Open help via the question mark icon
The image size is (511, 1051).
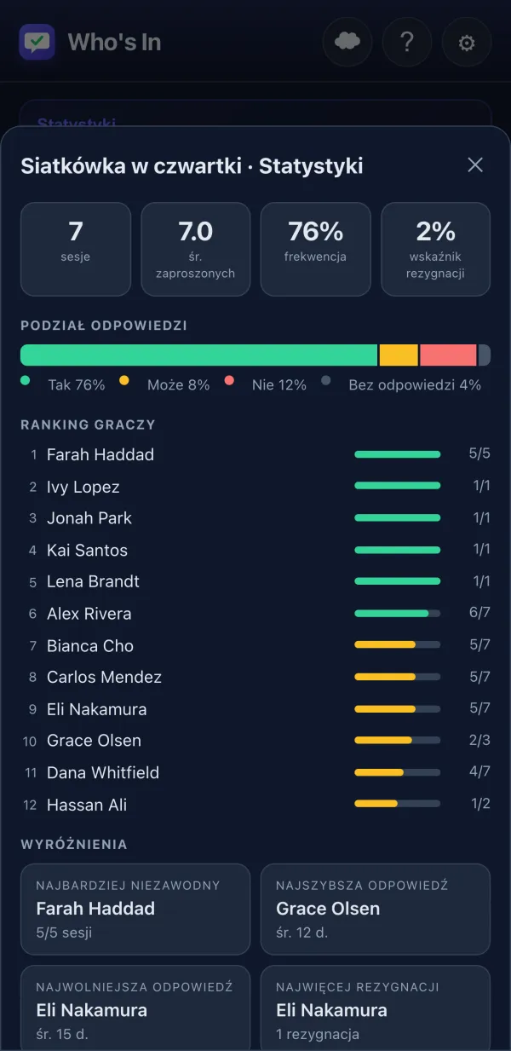tap(407, 42)
